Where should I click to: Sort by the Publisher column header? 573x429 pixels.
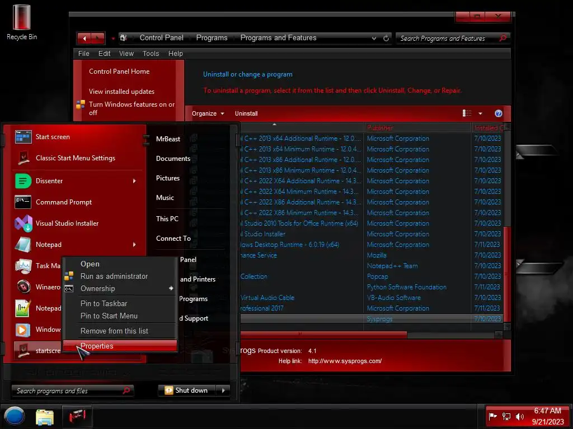tap(417, 127)
